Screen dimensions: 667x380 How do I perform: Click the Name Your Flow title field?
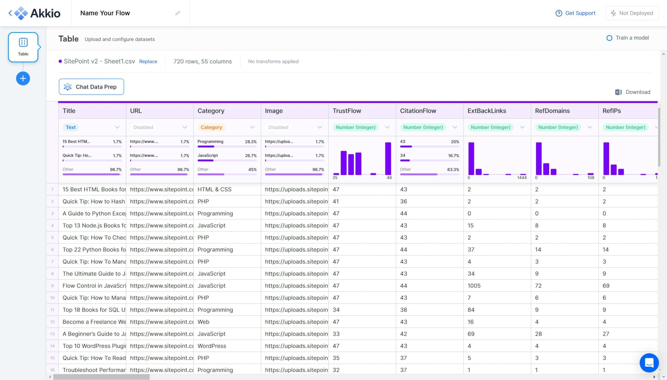[105, 13]
